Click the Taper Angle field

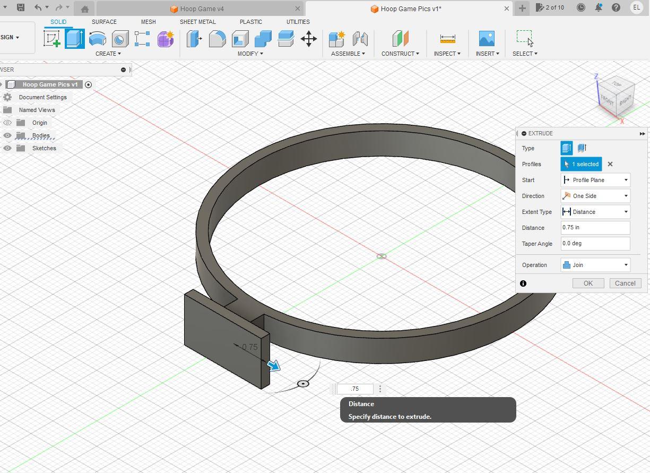coord(595,244)
